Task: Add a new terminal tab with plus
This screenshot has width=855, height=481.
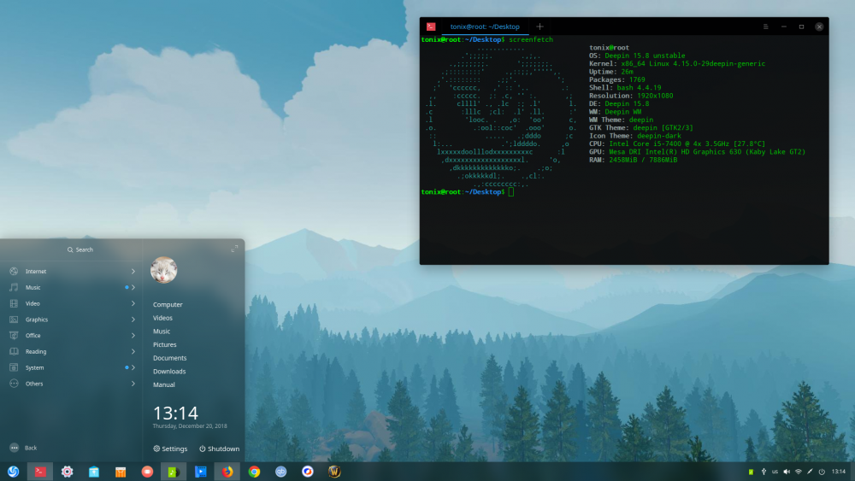Action: click(540, 26)
